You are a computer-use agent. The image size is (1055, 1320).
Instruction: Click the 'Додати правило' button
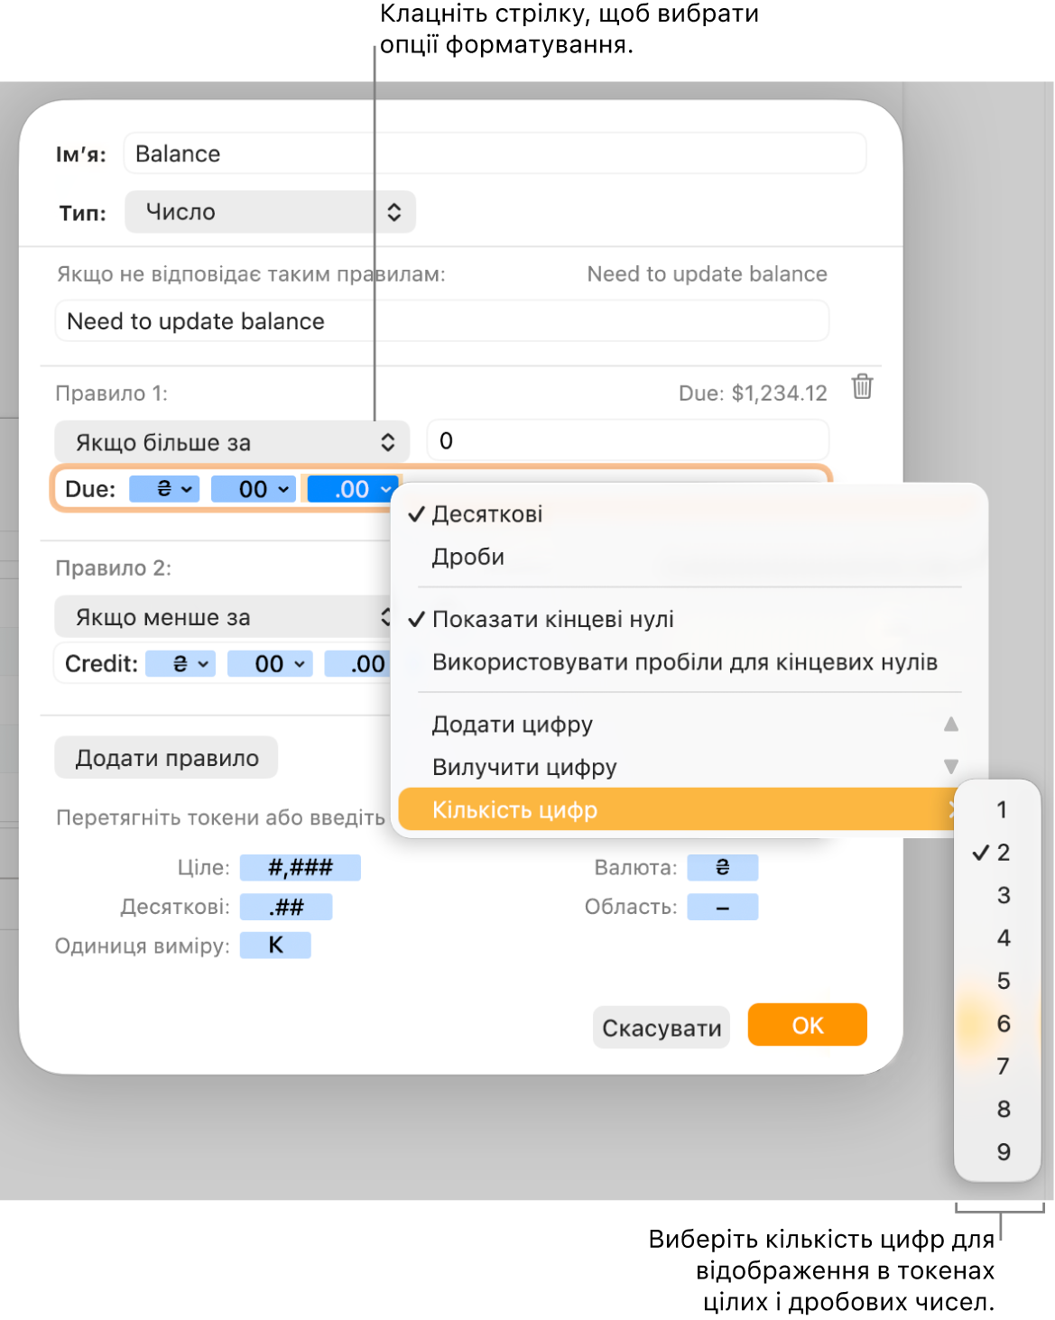point(167,758)
